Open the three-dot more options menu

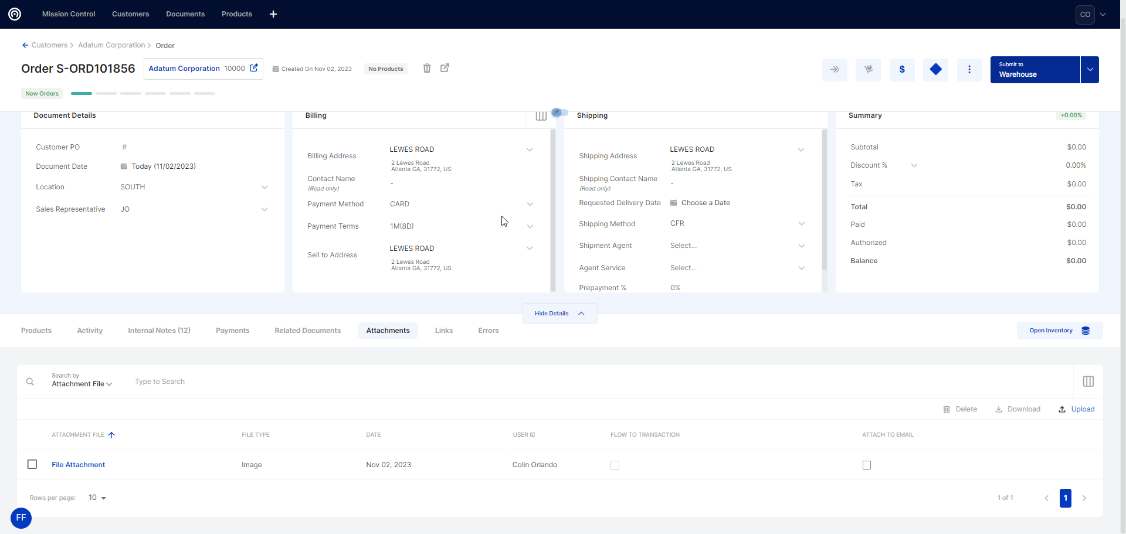(969, 70)
